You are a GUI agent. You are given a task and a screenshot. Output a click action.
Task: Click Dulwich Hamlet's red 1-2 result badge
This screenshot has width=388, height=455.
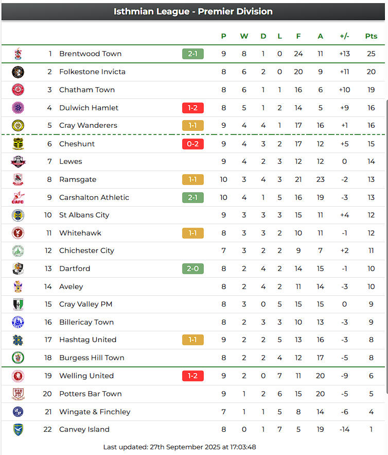coord(193,108)
